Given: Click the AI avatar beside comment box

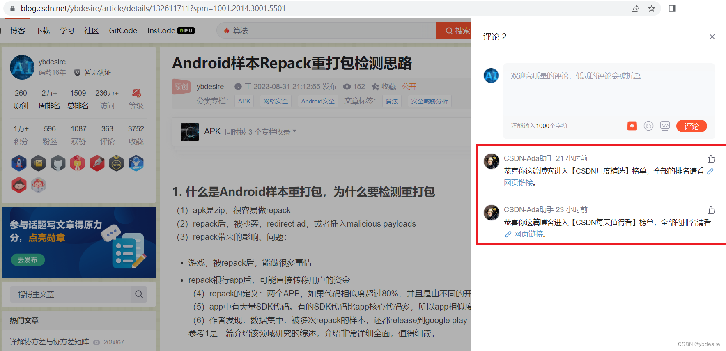Looking at the screenshot, I should click(491, 76).
